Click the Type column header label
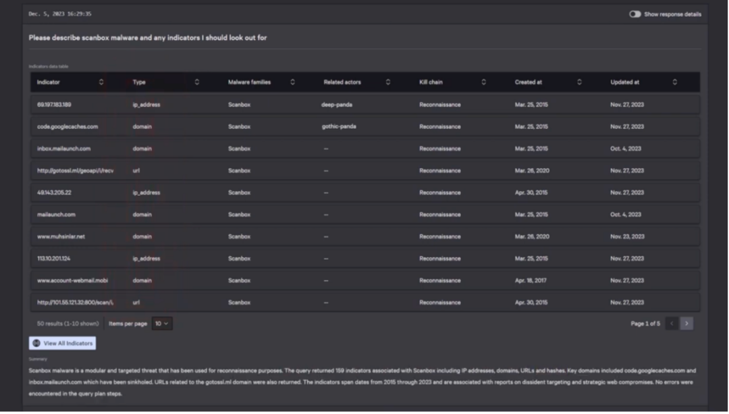This screenshot has height=414, width=729. tap(139, 82)
